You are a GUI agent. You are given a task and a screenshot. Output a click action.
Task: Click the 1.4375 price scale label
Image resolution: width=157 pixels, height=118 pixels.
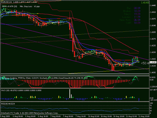pos(153,19)
